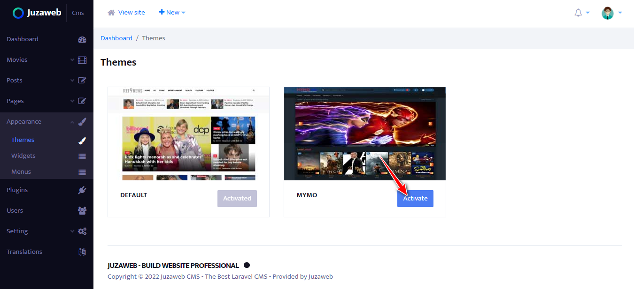Open the DEFAULT theme preview thumbnail
Image resolution: width=634 pixels, height=289 pixels.
click(189, 133)
